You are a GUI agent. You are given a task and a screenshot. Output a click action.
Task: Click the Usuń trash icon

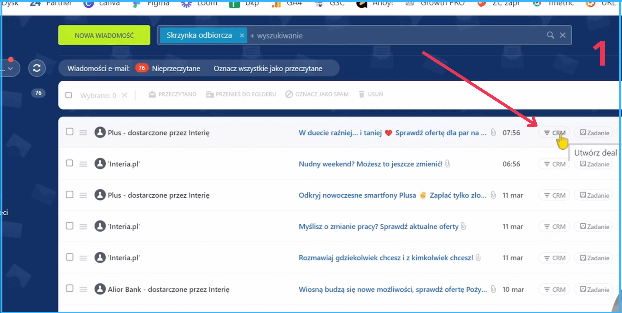pos(361,94)
